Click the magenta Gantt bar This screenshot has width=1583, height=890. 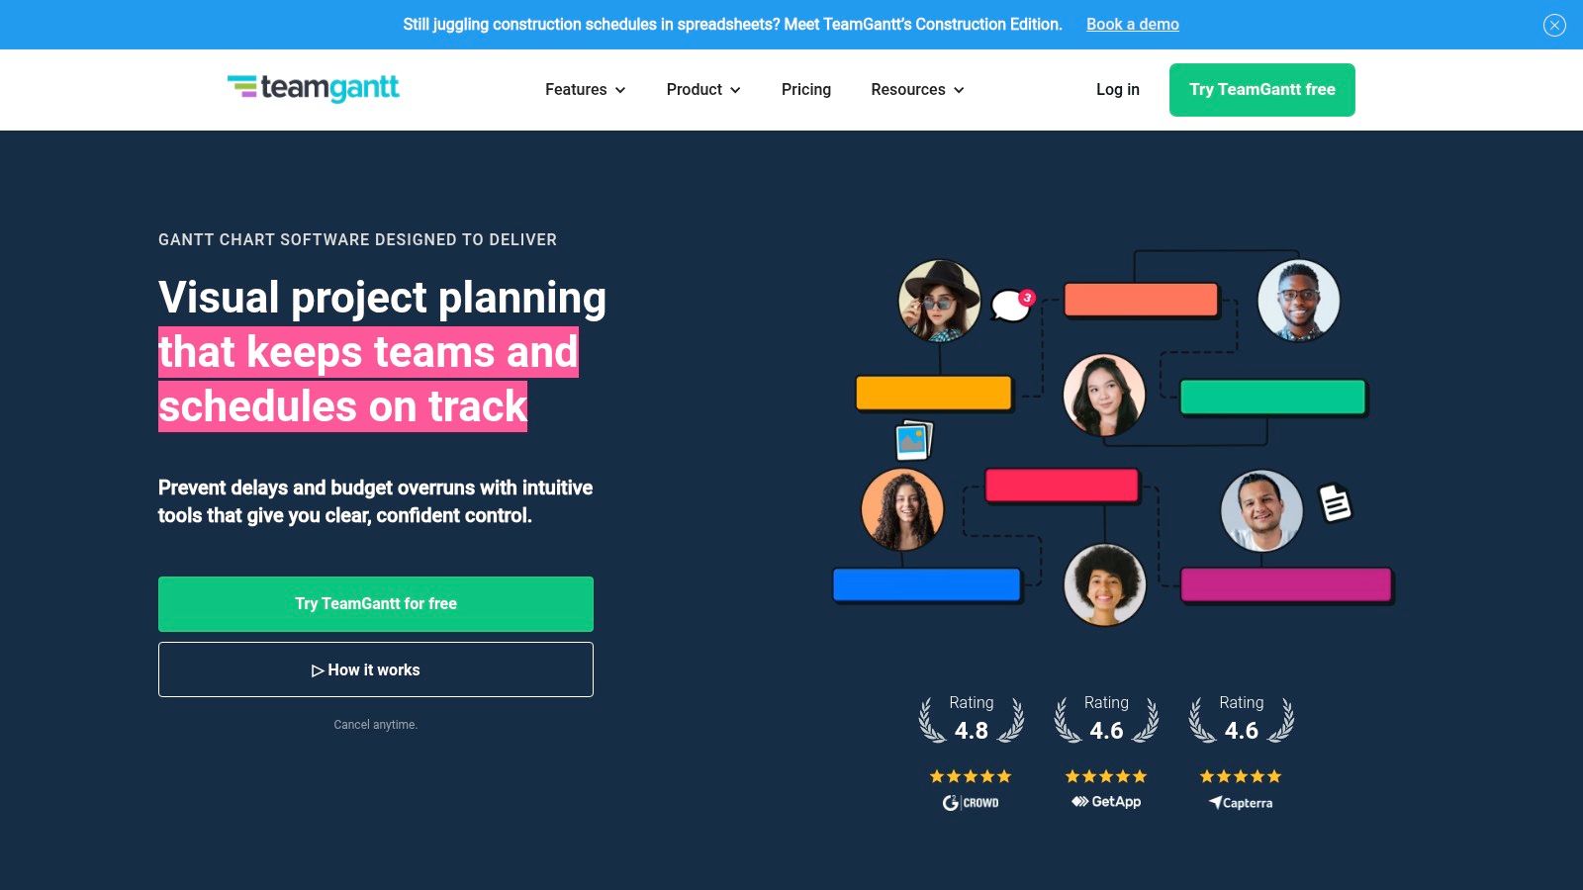pyautogui.click(x=1286, y=584)
